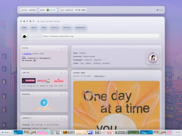Click the Sims badge in the taskbar

147,132
